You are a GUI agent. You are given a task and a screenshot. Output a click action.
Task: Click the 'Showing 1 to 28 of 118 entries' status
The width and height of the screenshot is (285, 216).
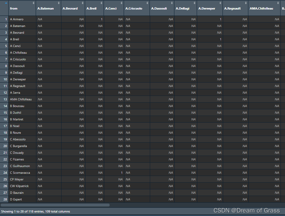(x=35, y=212)
